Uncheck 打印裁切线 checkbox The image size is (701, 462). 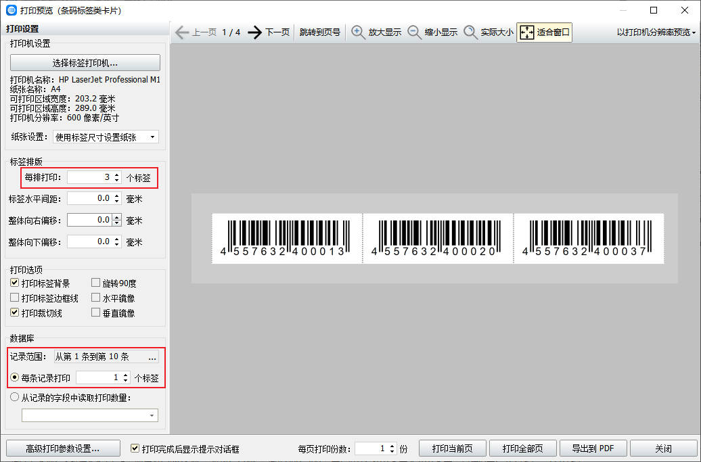[x=15, y=313]
